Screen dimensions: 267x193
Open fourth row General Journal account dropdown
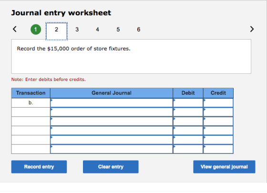pyautogui.click(x=112, y=131)
